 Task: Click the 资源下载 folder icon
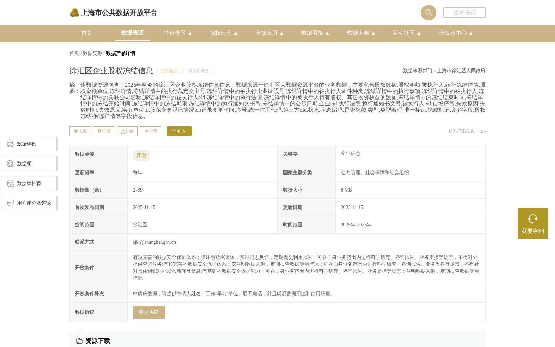point(79,341)
